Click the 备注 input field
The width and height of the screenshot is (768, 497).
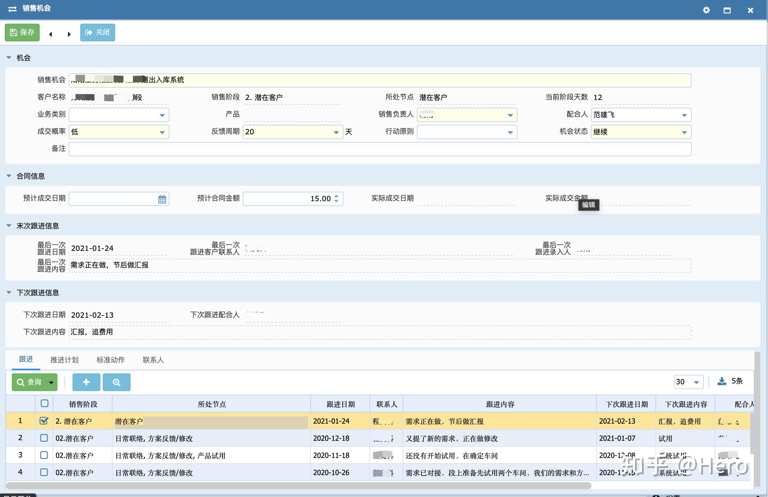pos(380,149)
